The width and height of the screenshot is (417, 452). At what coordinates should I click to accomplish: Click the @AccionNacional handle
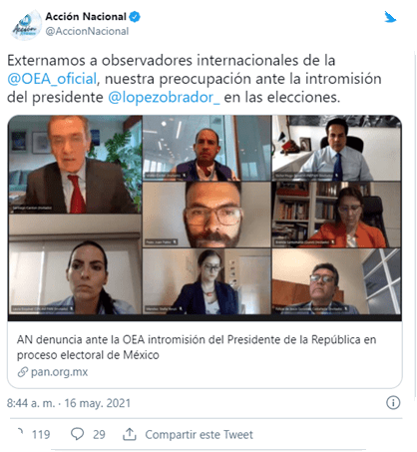pos(87,31)
